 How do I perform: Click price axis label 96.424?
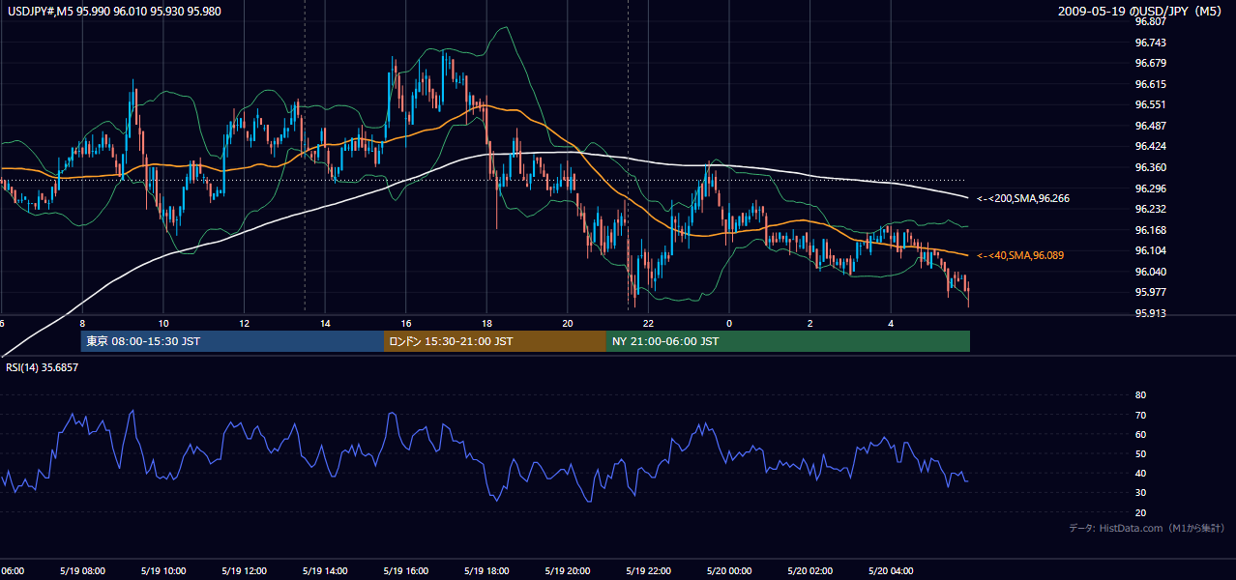pyautogui.click(x=1151, y=147)
